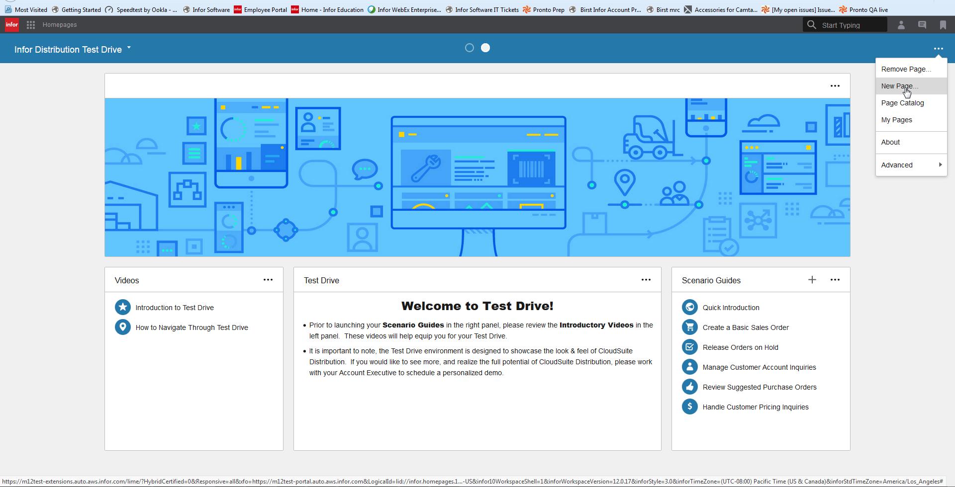Image resolution: width=955 pixels, height=487 pixels.
Task: Open the chat messages icon
Action: (x=922, y=25)
